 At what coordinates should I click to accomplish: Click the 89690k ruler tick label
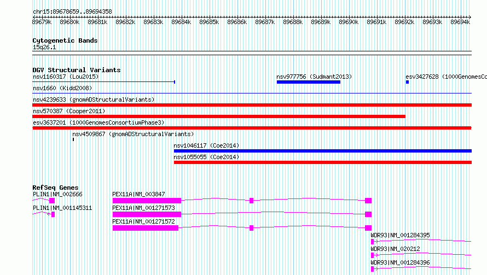click(x=349, y=22)
